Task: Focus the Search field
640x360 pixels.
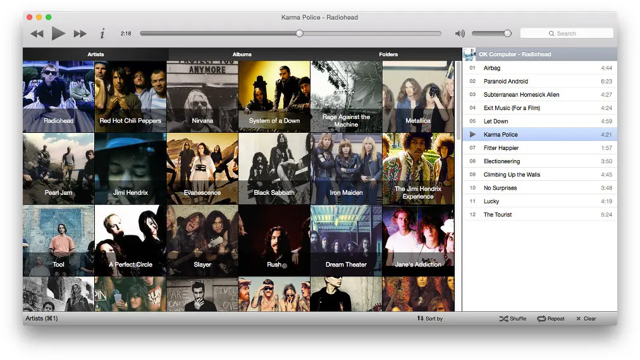Action: click(x=567, y=34)
